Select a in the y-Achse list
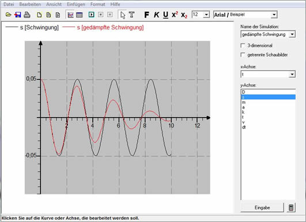This screenshot has height=222, width=306. point(268,107)
